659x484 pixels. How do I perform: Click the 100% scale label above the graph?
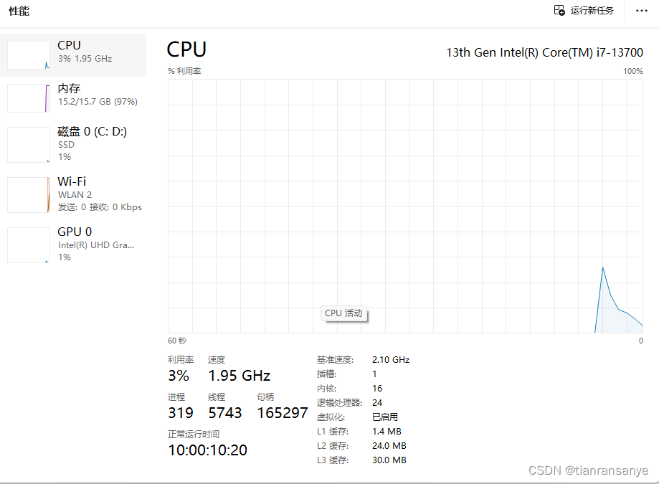coord(632,71)
